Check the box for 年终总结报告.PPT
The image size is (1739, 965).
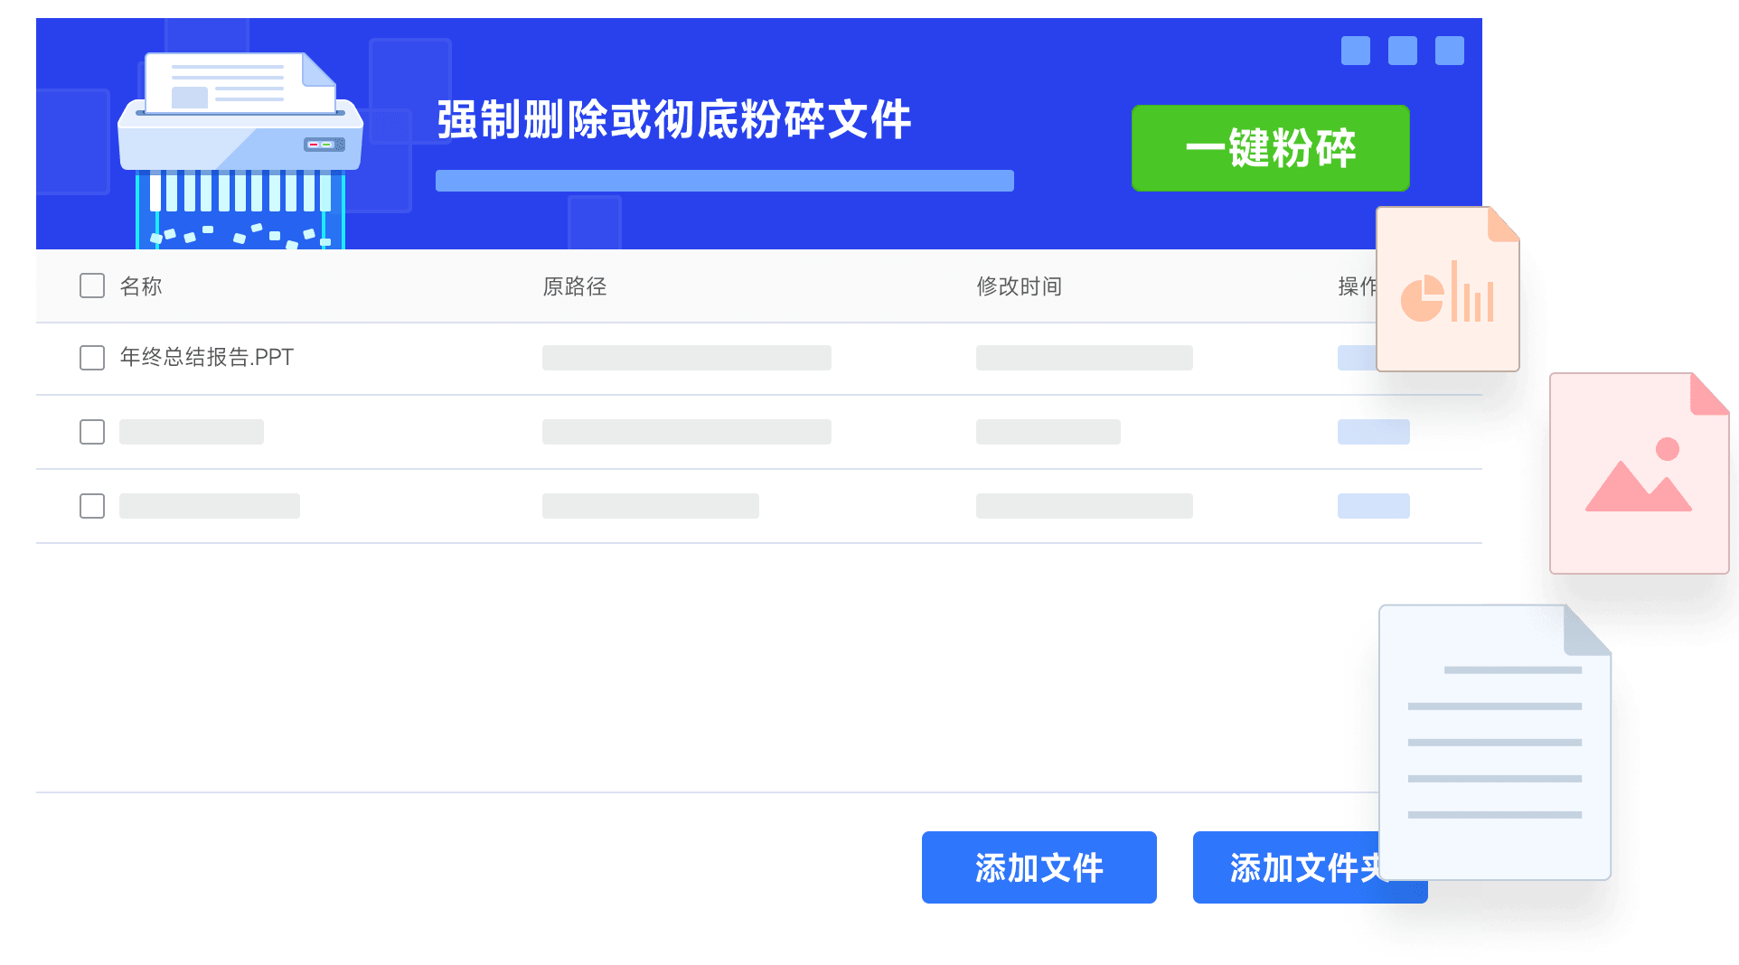pyautogui.click(x=92, y=358)
